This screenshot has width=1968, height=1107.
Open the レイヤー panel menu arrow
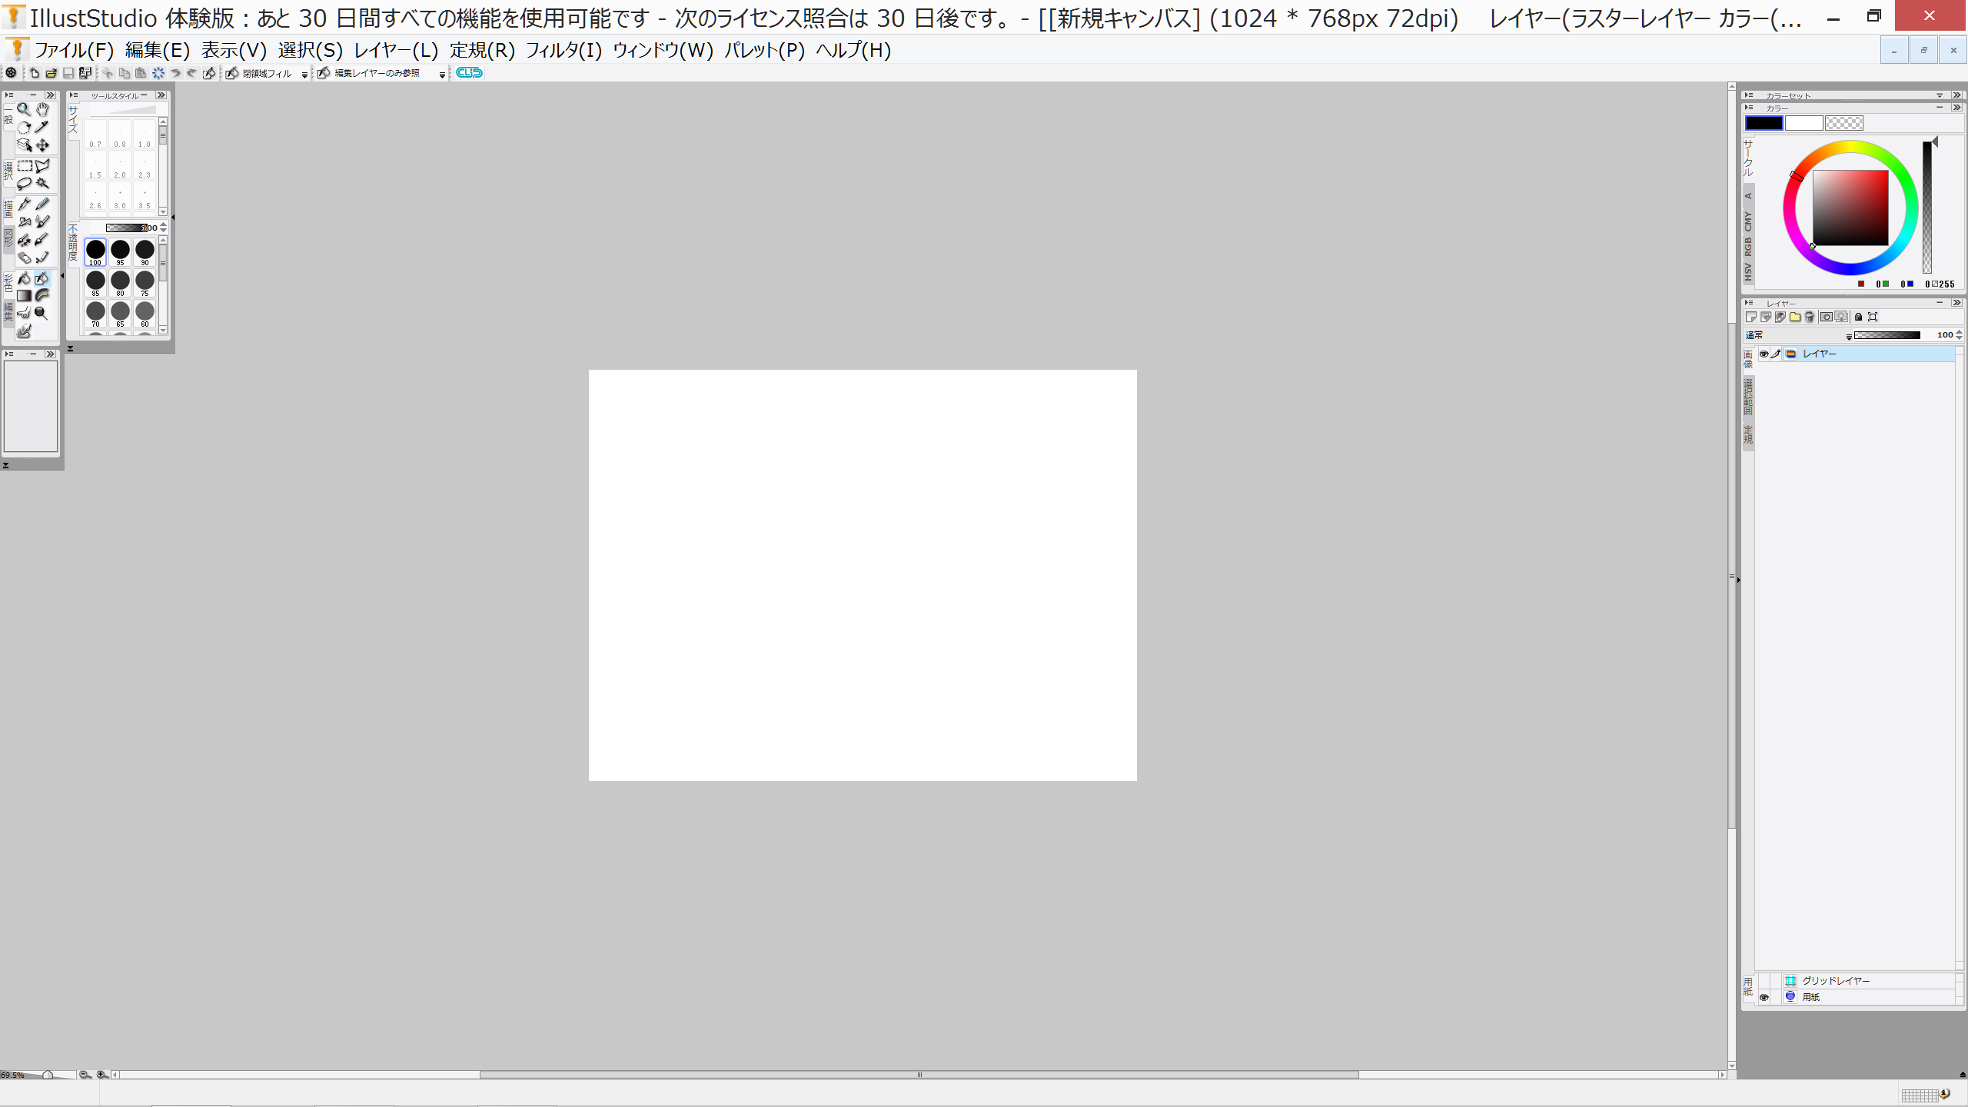tap(1749, 303)
